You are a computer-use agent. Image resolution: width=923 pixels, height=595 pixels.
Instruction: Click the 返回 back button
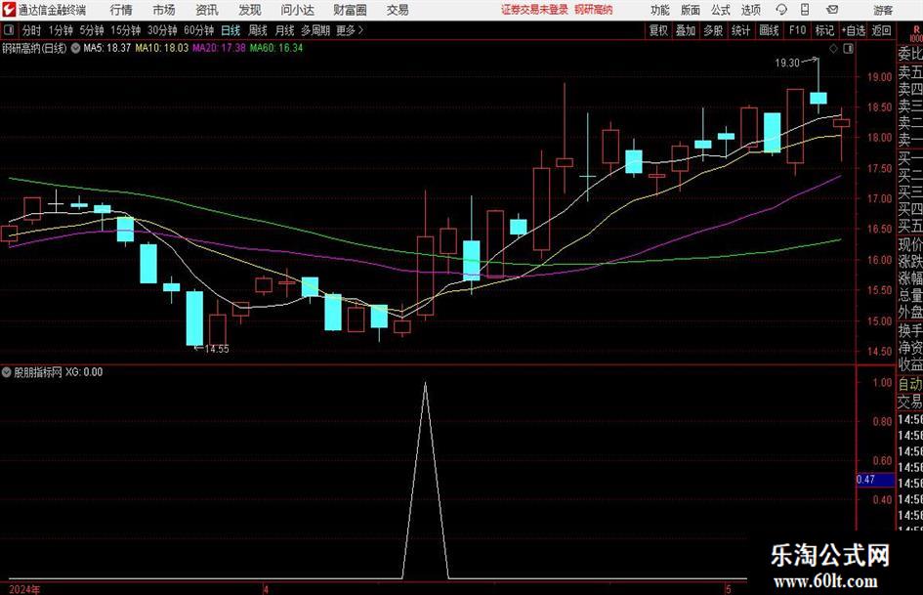click(881, 30)
